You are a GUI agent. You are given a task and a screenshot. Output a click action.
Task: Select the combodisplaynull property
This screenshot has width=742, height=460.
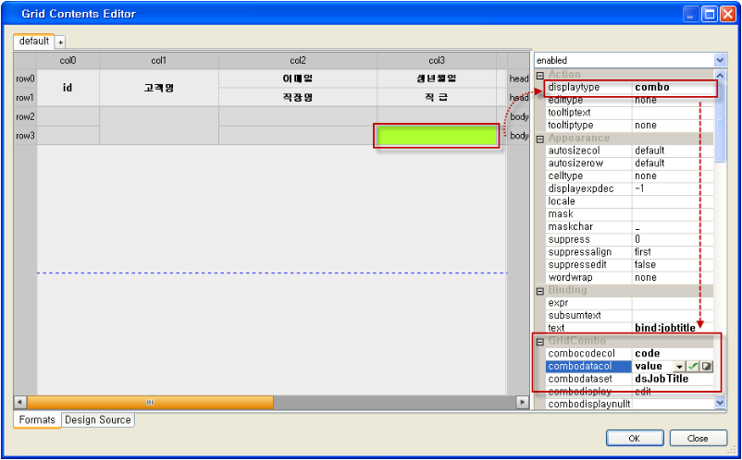[x=629, y=405]
